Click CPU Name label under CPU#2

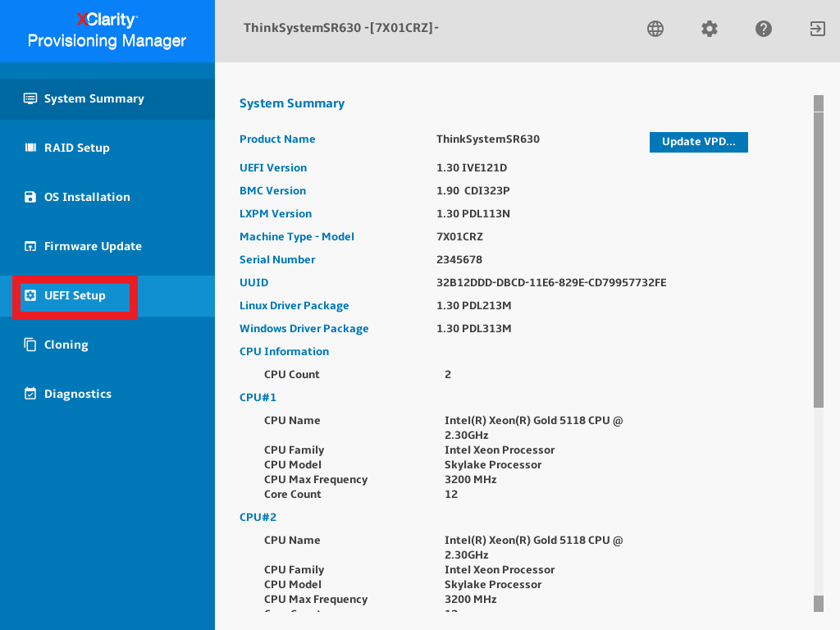tap(292, 541)
